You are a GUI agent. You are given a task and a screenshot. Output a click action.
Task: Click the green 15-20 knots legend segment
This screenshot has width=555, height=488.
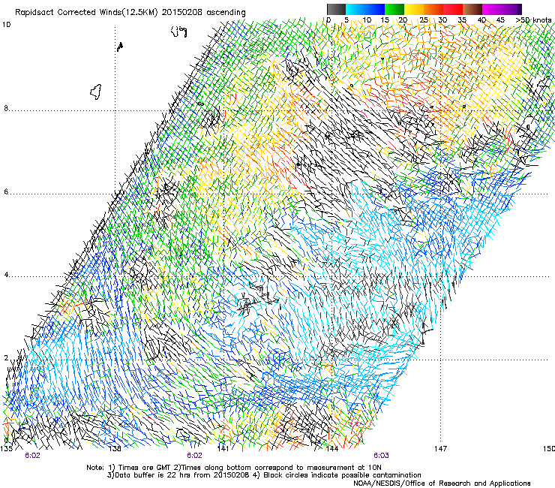coord(394,9)
